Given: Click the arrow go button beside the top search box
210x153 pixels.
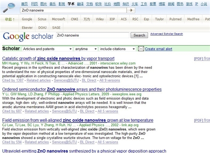Looking at the screenshot, I should click(x=131, y=10).
